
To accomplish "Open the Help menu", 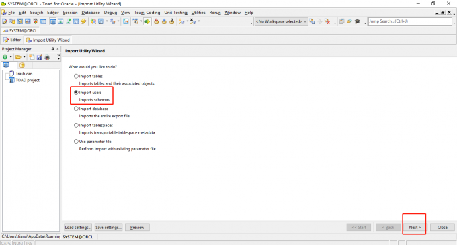I will 249,13.
